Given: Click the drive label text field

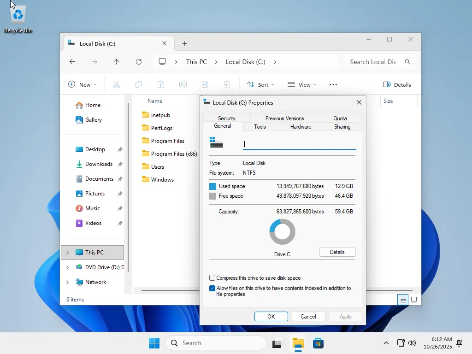Looking at the screenshot, I should (x=299, y=144).
